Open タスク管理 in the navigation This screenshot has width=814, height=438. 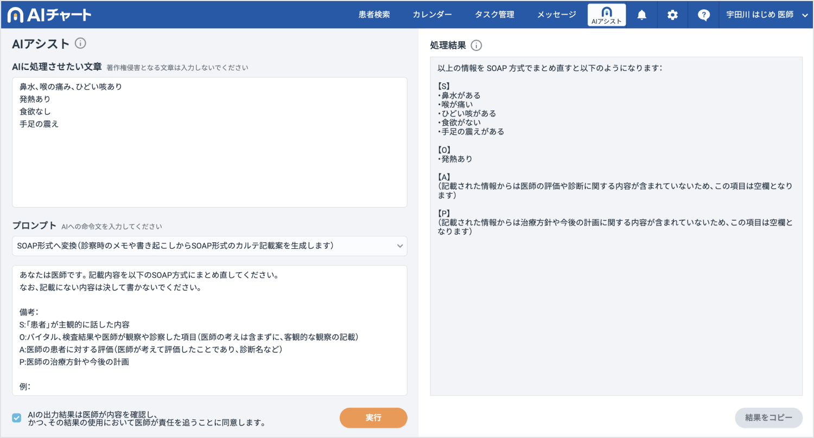tap(494, 15)
